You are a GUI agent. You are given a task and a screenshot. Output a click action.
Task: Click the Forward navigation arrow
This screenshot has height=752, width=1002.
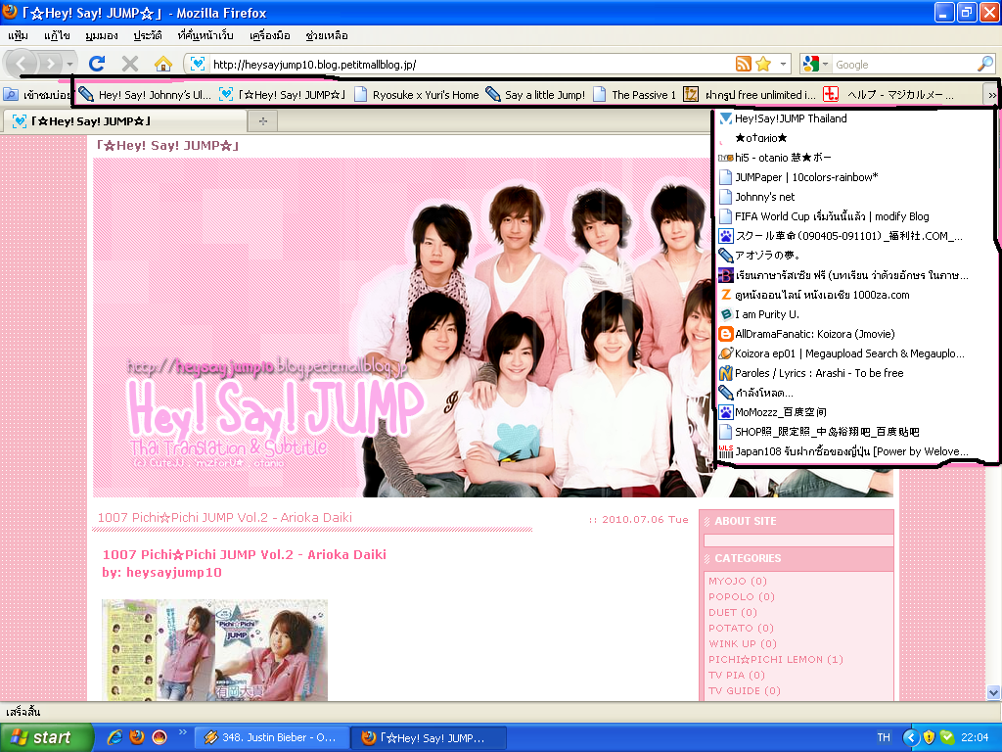click(x=51, y=64)
